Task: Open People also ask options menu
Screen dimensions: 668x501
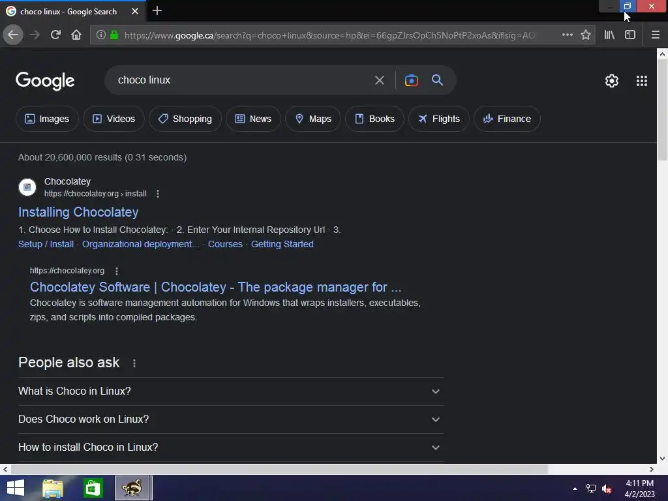Action: 134,363
